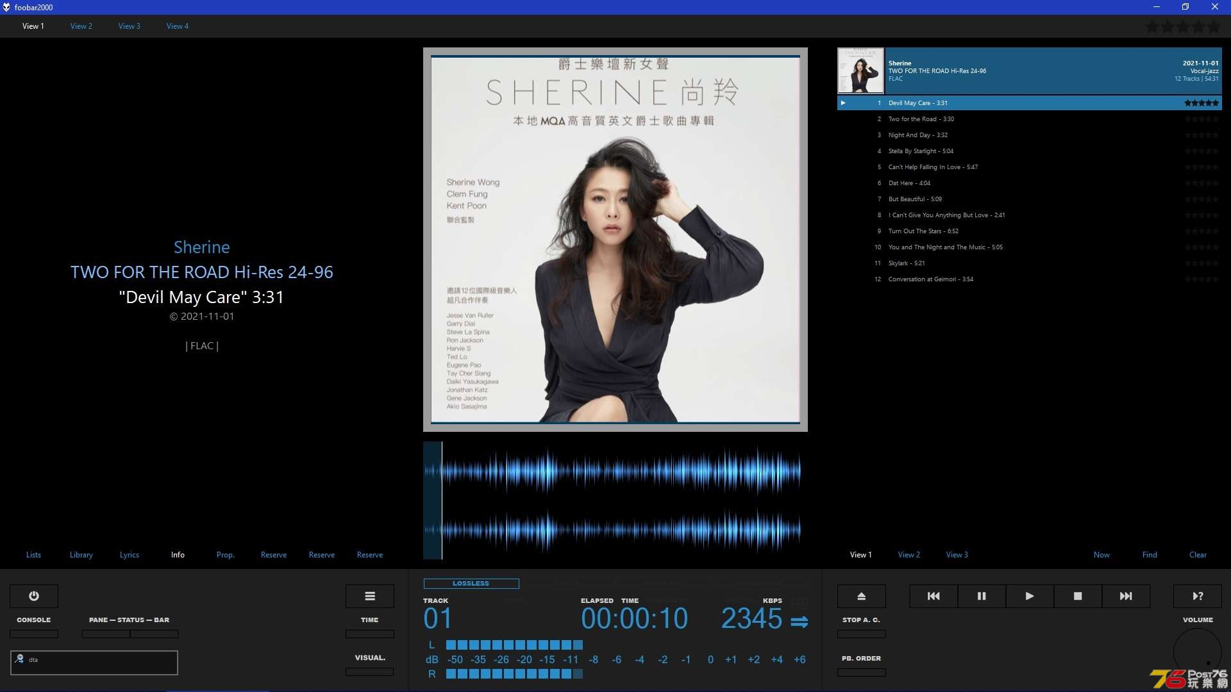
Task: Click the search input field containing dta
Action: [x=94, y=663]
